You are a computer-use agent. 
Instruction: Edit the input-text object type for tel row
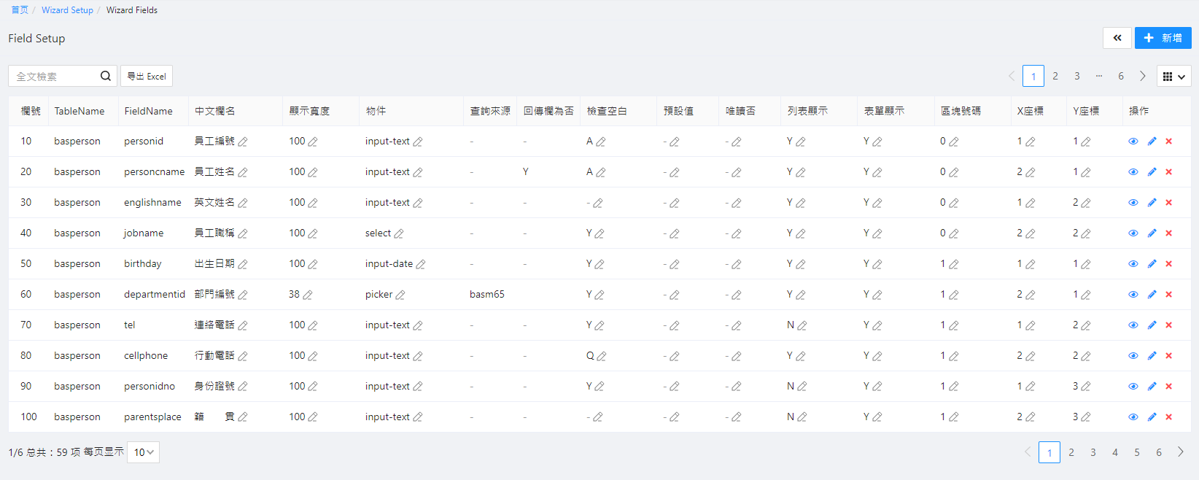[418, 325]
